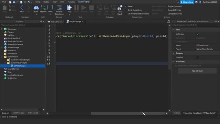Image resolution: width=220 pixels, height=124 pixels.
Task: Click the editor layout toggle icon
Action: pos(168,22)
